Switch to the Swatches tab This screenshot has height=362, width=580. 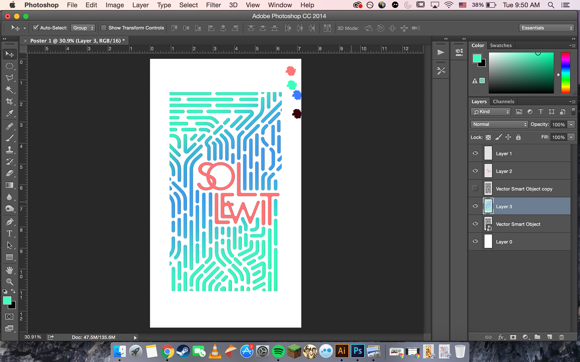[501, 45]
